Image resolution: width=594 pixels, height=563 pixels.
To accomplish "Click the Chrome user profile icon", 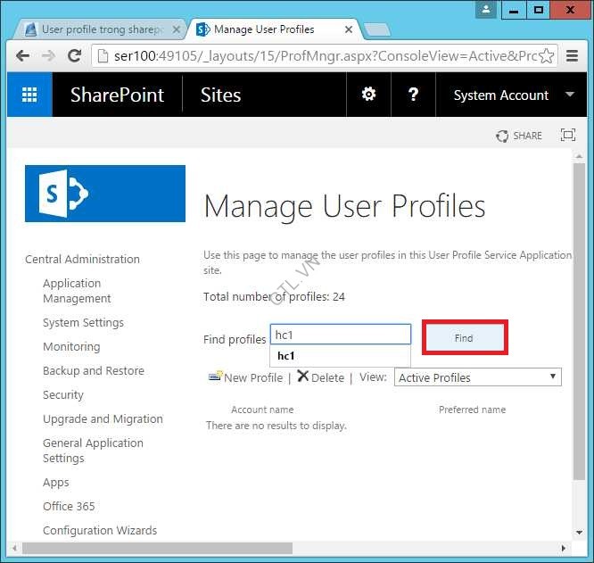I will tap(486, 10).
